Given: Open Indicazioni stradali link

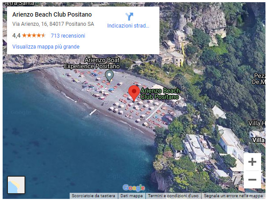Looking at the screenshot, I should pyautogui.click(x=128, y=26).
